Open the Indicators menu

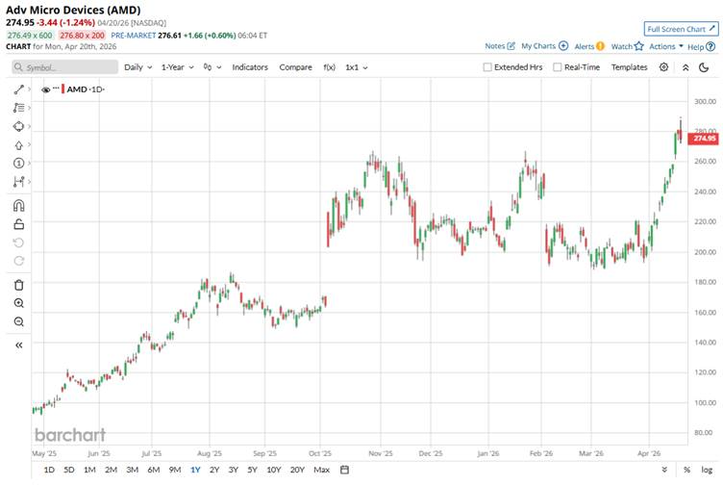click(x=250, y=67)
